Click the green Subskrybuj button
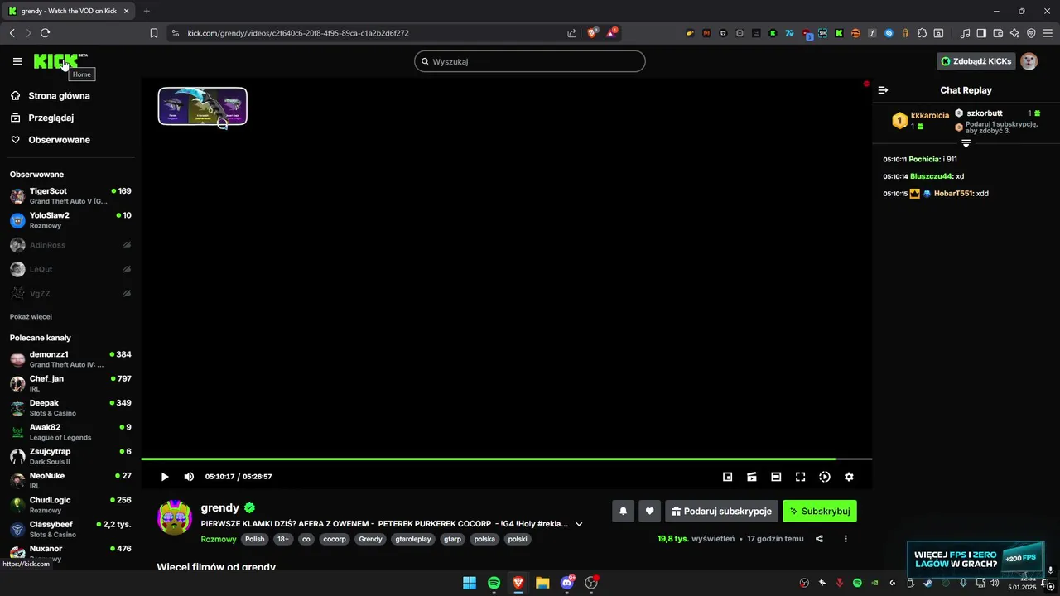Viewport: 1060px width, 596px height. pos(820,512)
